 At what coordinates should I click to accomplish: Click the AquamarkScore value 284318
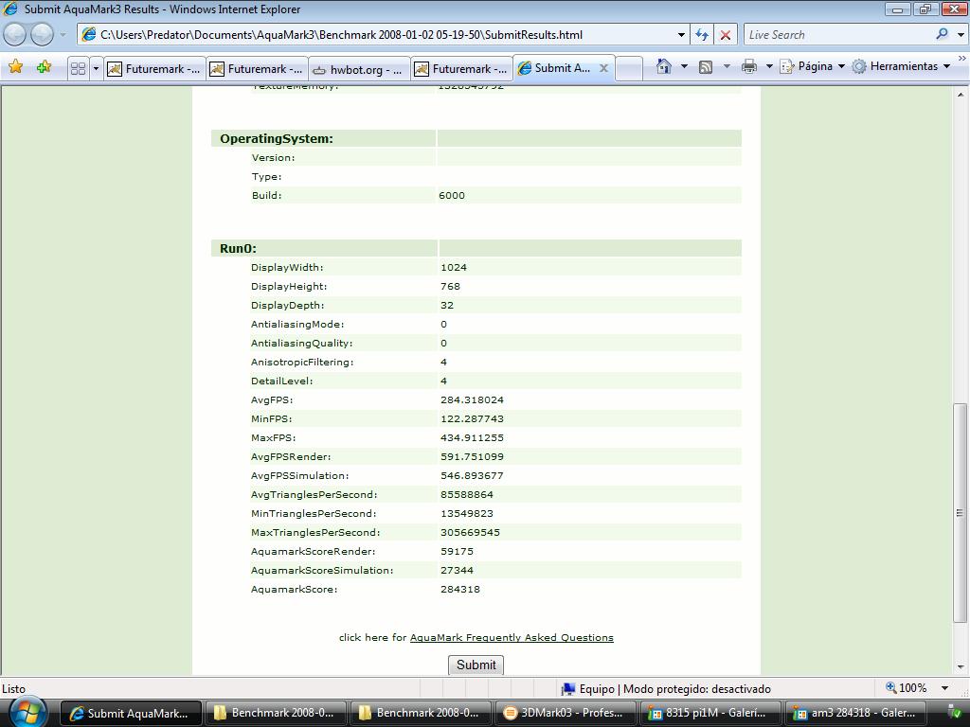point(459,589)
